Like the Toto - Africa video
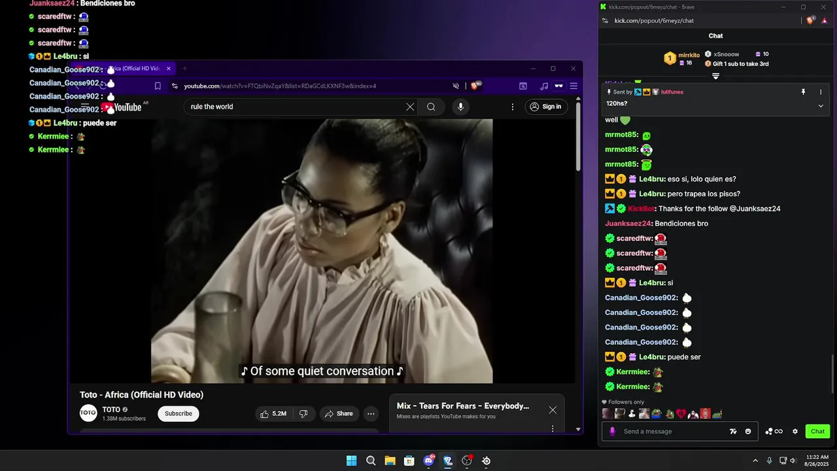837x471 pixels. [273, 413]
